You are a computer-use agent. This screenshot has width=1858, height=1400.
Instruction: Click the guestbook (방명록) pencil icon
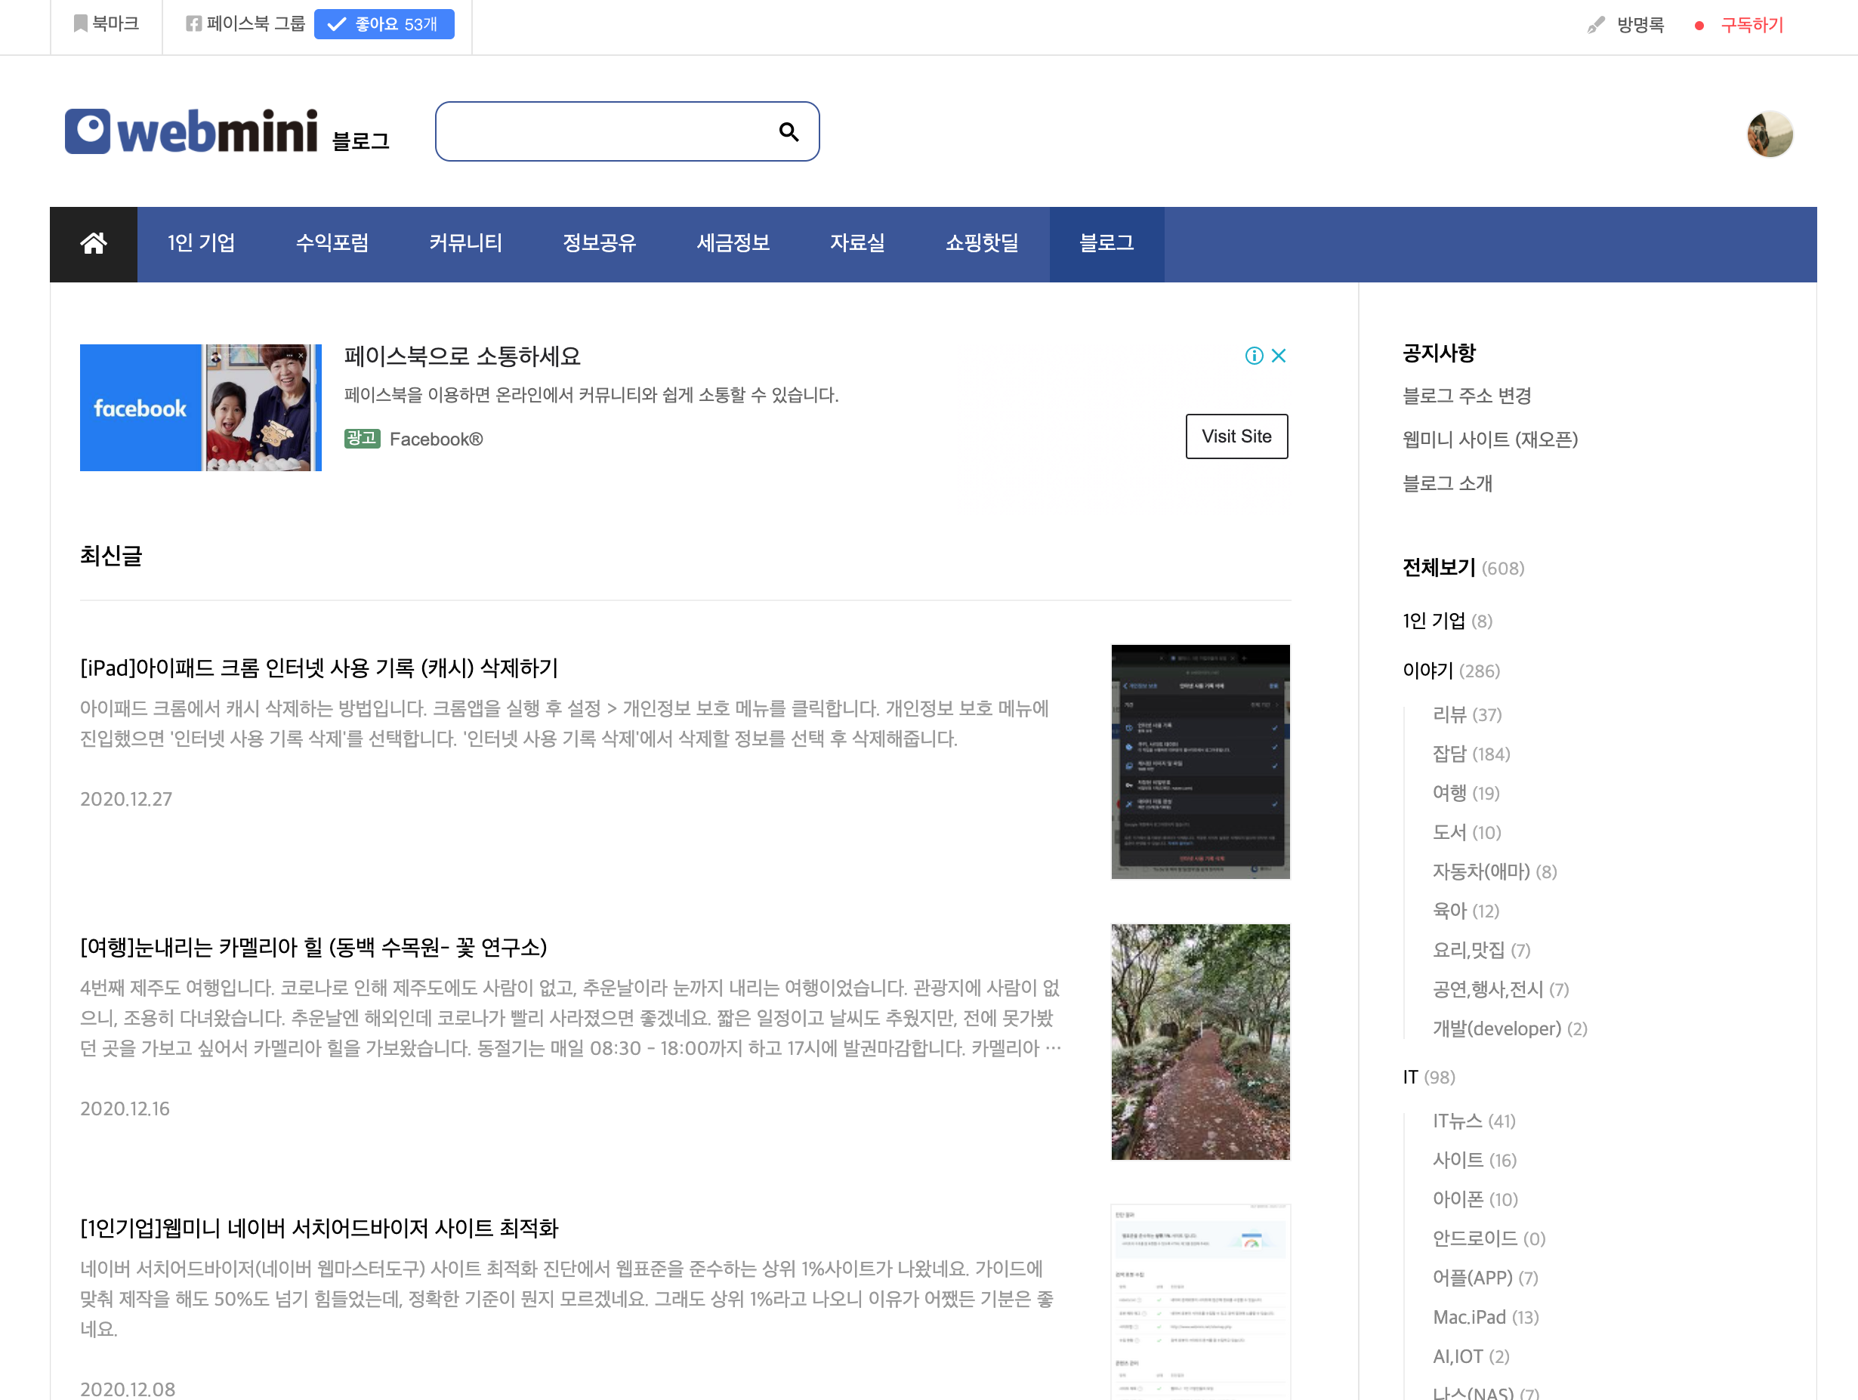pyautogui.click(x=1595, y=25)
